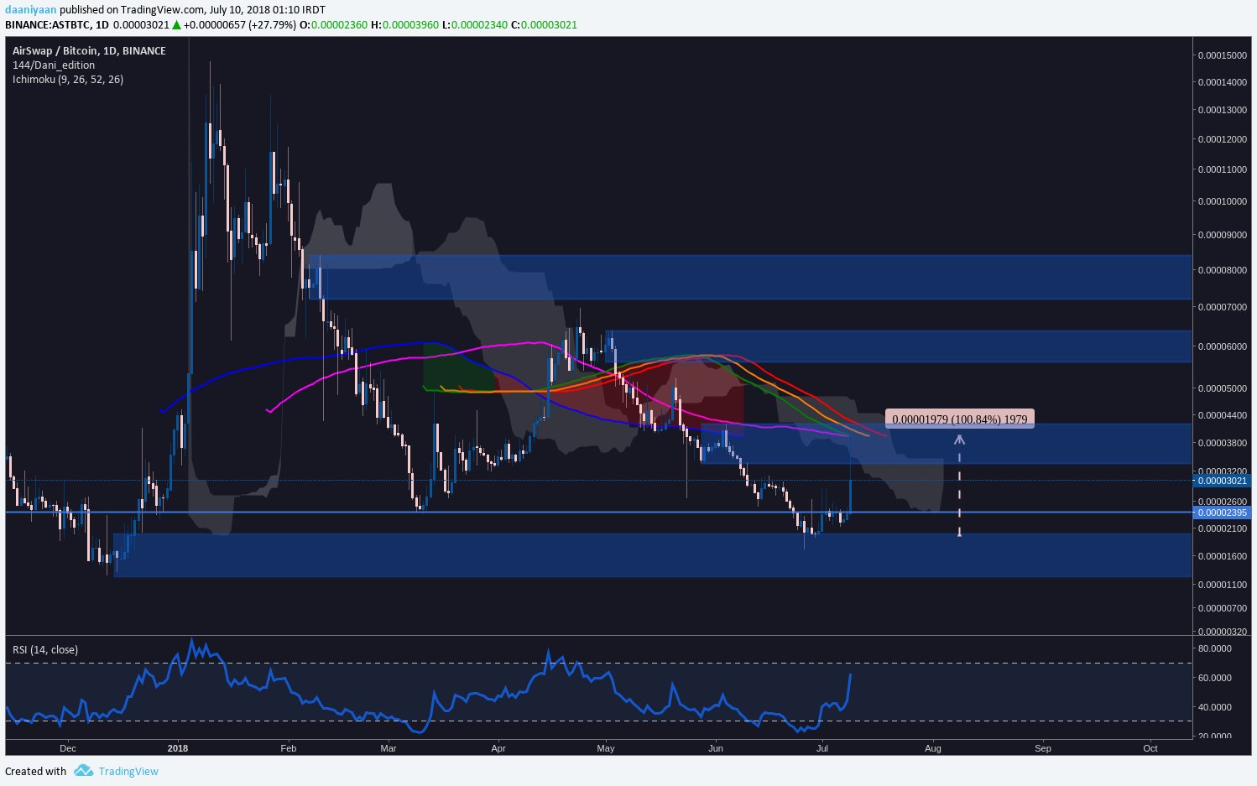Click the Sep label on time axis

coord(1043,748)
